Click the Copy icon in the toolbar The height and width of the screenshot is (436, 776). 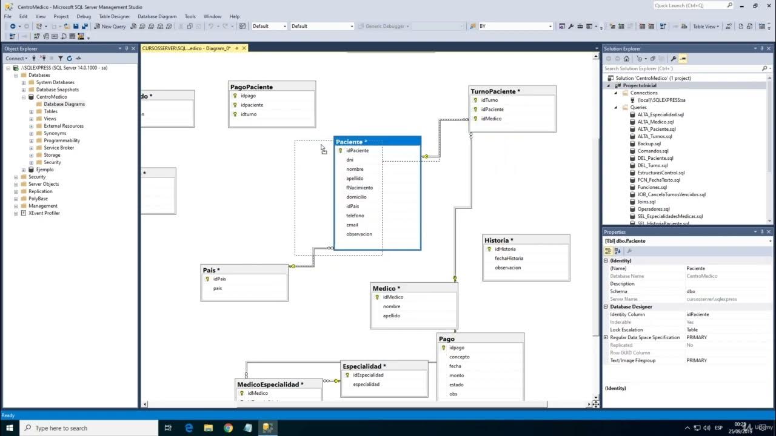(x=190, y=26)
